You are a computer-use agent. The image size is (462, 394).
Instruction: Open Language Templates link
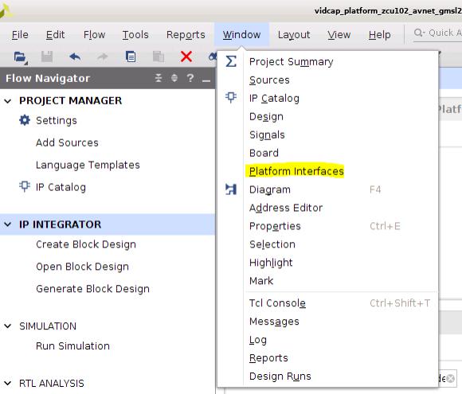click(88, 165)
